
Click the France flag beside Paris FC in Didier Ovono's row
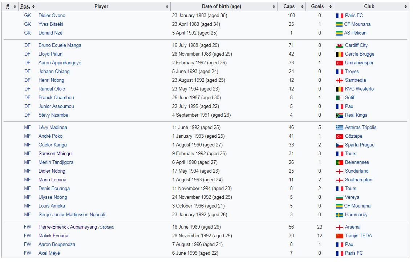pos(340,16)
